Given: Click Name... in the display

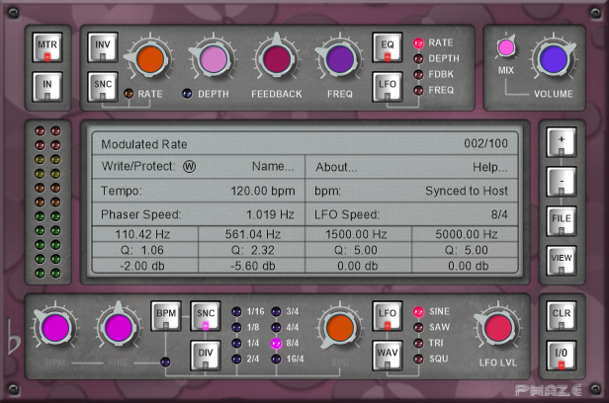Looking at the screenshot, I should click(273, 166).
